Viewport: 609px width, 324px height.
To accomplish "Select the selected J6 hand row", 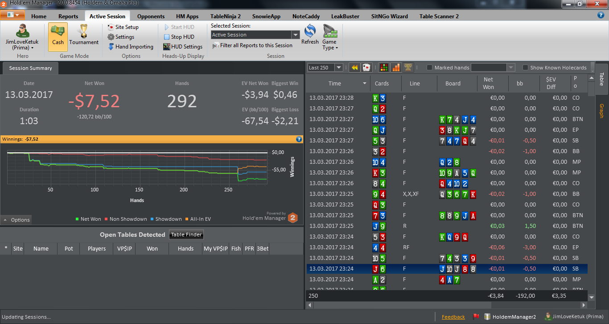I will (x=447, y=269).
